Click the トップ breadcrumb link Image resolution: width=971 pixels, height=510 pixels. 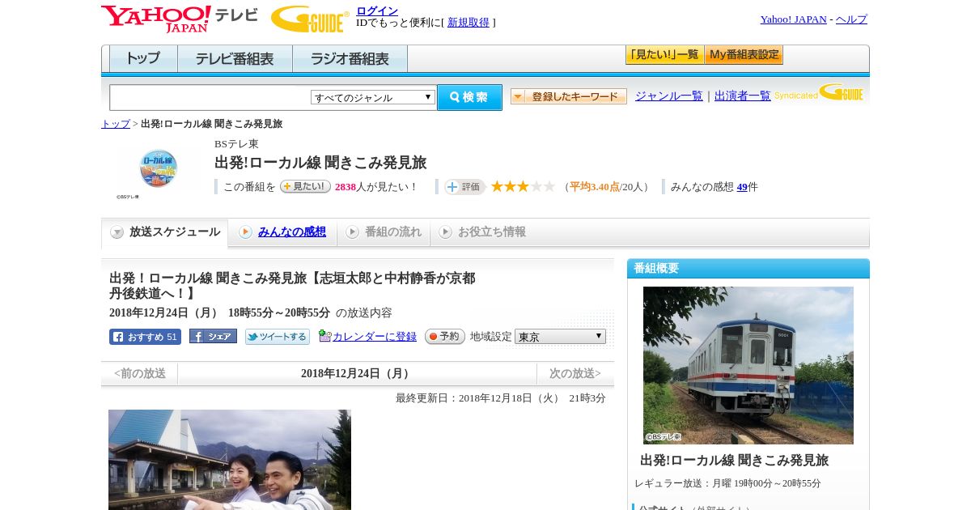(x=116, y=124)
